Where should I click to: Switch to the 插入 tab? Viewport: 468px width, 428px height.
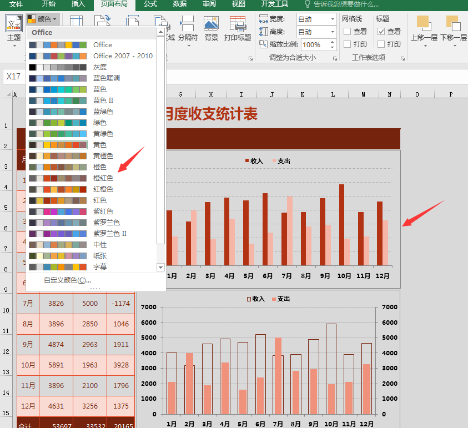78,4
